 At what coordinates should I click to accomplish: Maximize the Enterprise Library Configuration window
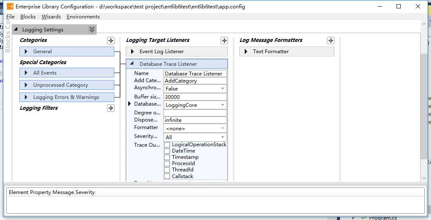(x=399, y=6)
